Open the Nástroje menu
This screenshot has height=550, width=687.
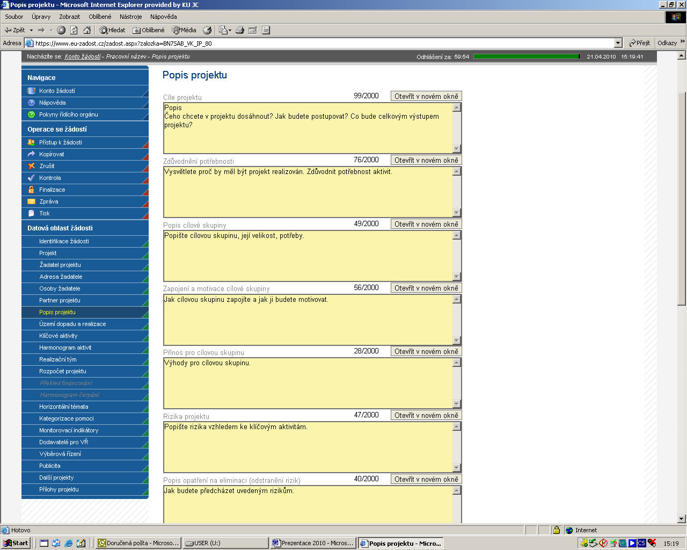click(x=131, y=17)
